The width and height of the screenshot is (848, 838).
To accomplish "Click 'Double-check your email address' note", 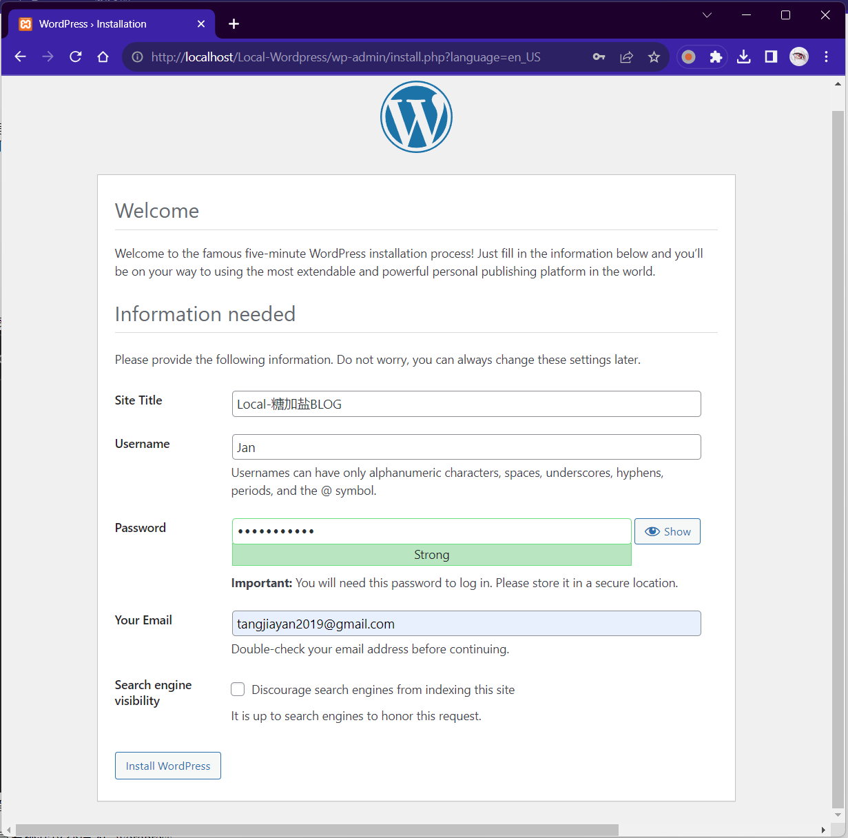I will pyautogui.click(x=370, y=649).
